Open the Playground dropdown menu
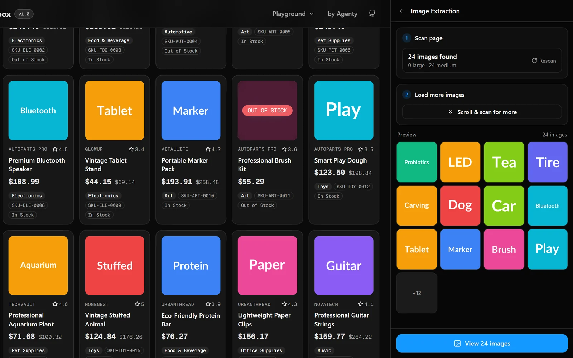The height and width of the screenshot is (358, 573). (293, 14)
